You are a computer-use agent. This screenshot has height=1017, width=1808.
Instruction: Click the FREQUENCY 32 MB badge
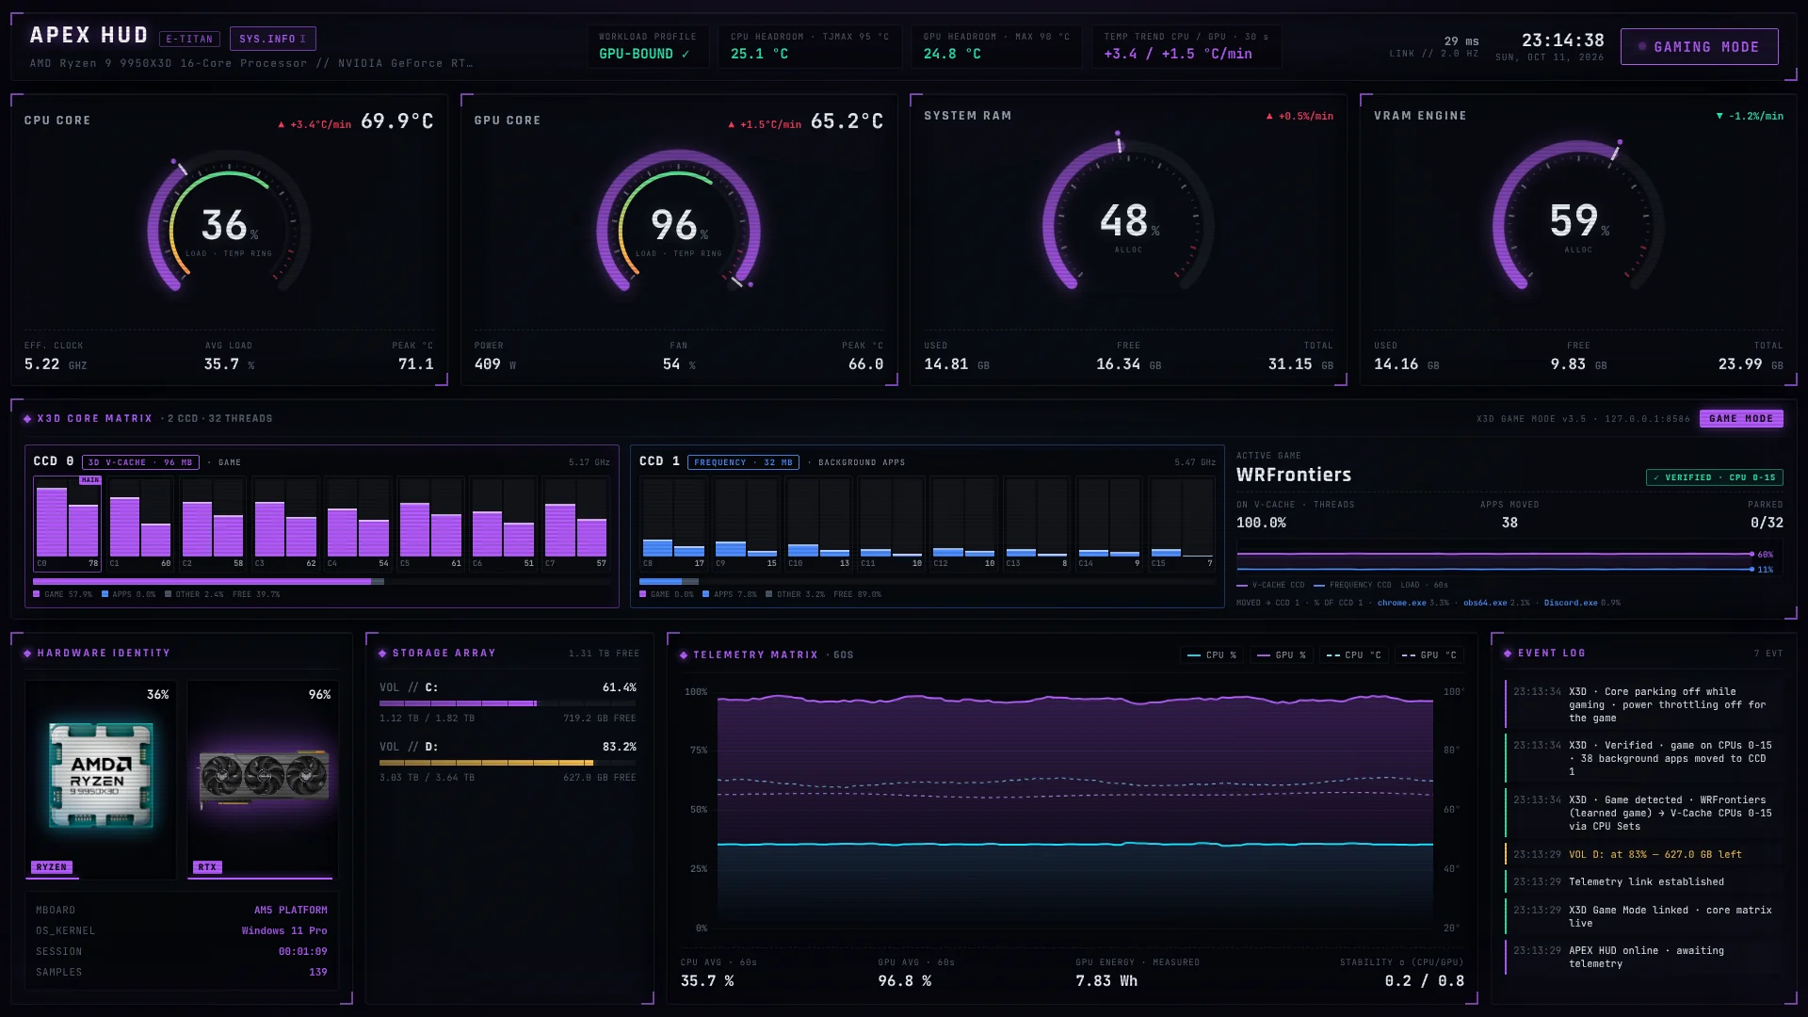point(743,462)
